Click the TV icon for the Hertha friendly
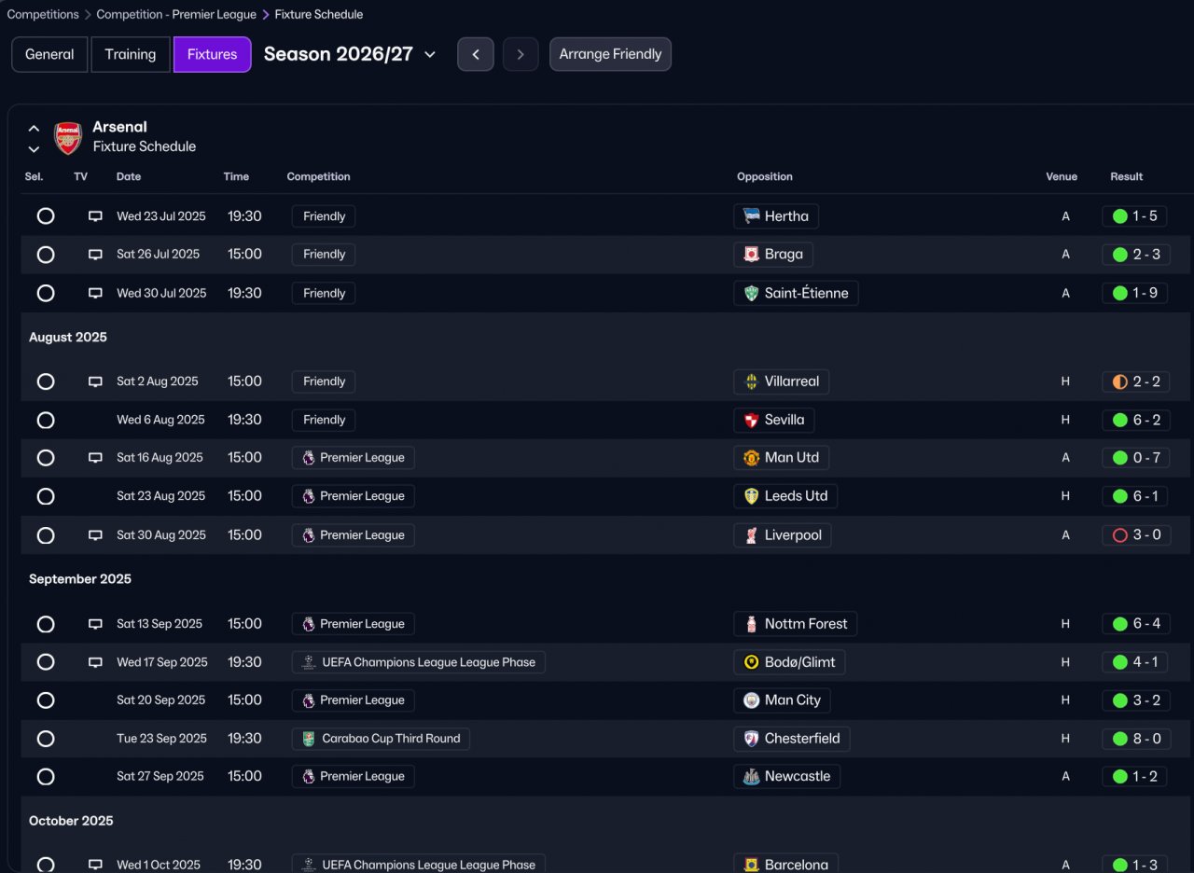The height and width of the screenshot is (873, 1194). pyautogui.click(x=95, y=216)
